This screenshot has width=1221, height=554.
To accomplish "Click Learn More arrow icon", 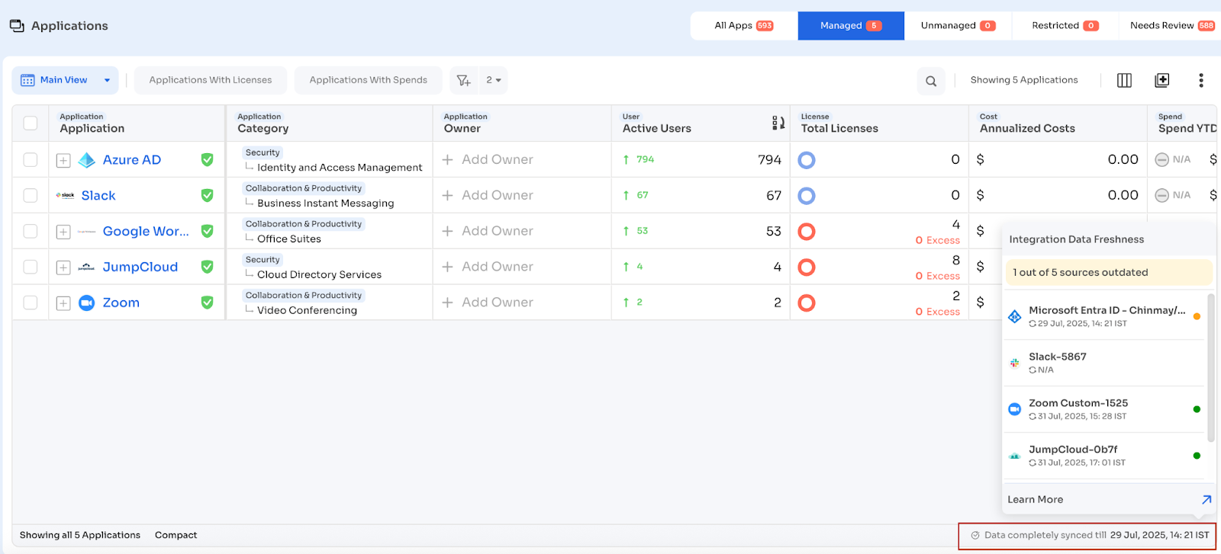I will pyautogui.click(x=1207, y=500).
